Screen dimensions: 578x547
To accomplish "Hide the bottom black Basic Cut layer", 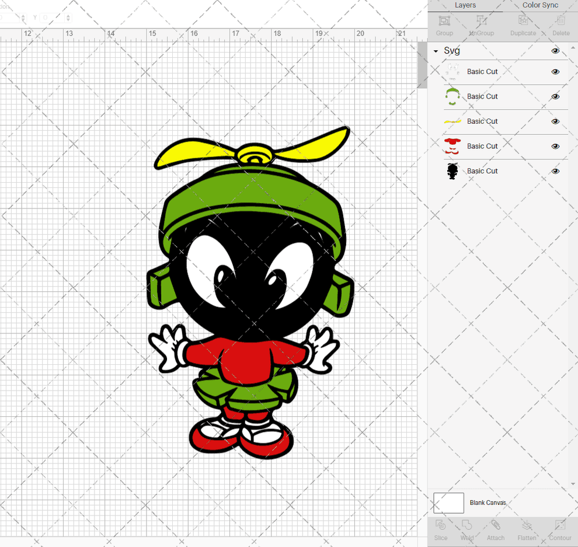I will 555,171.
